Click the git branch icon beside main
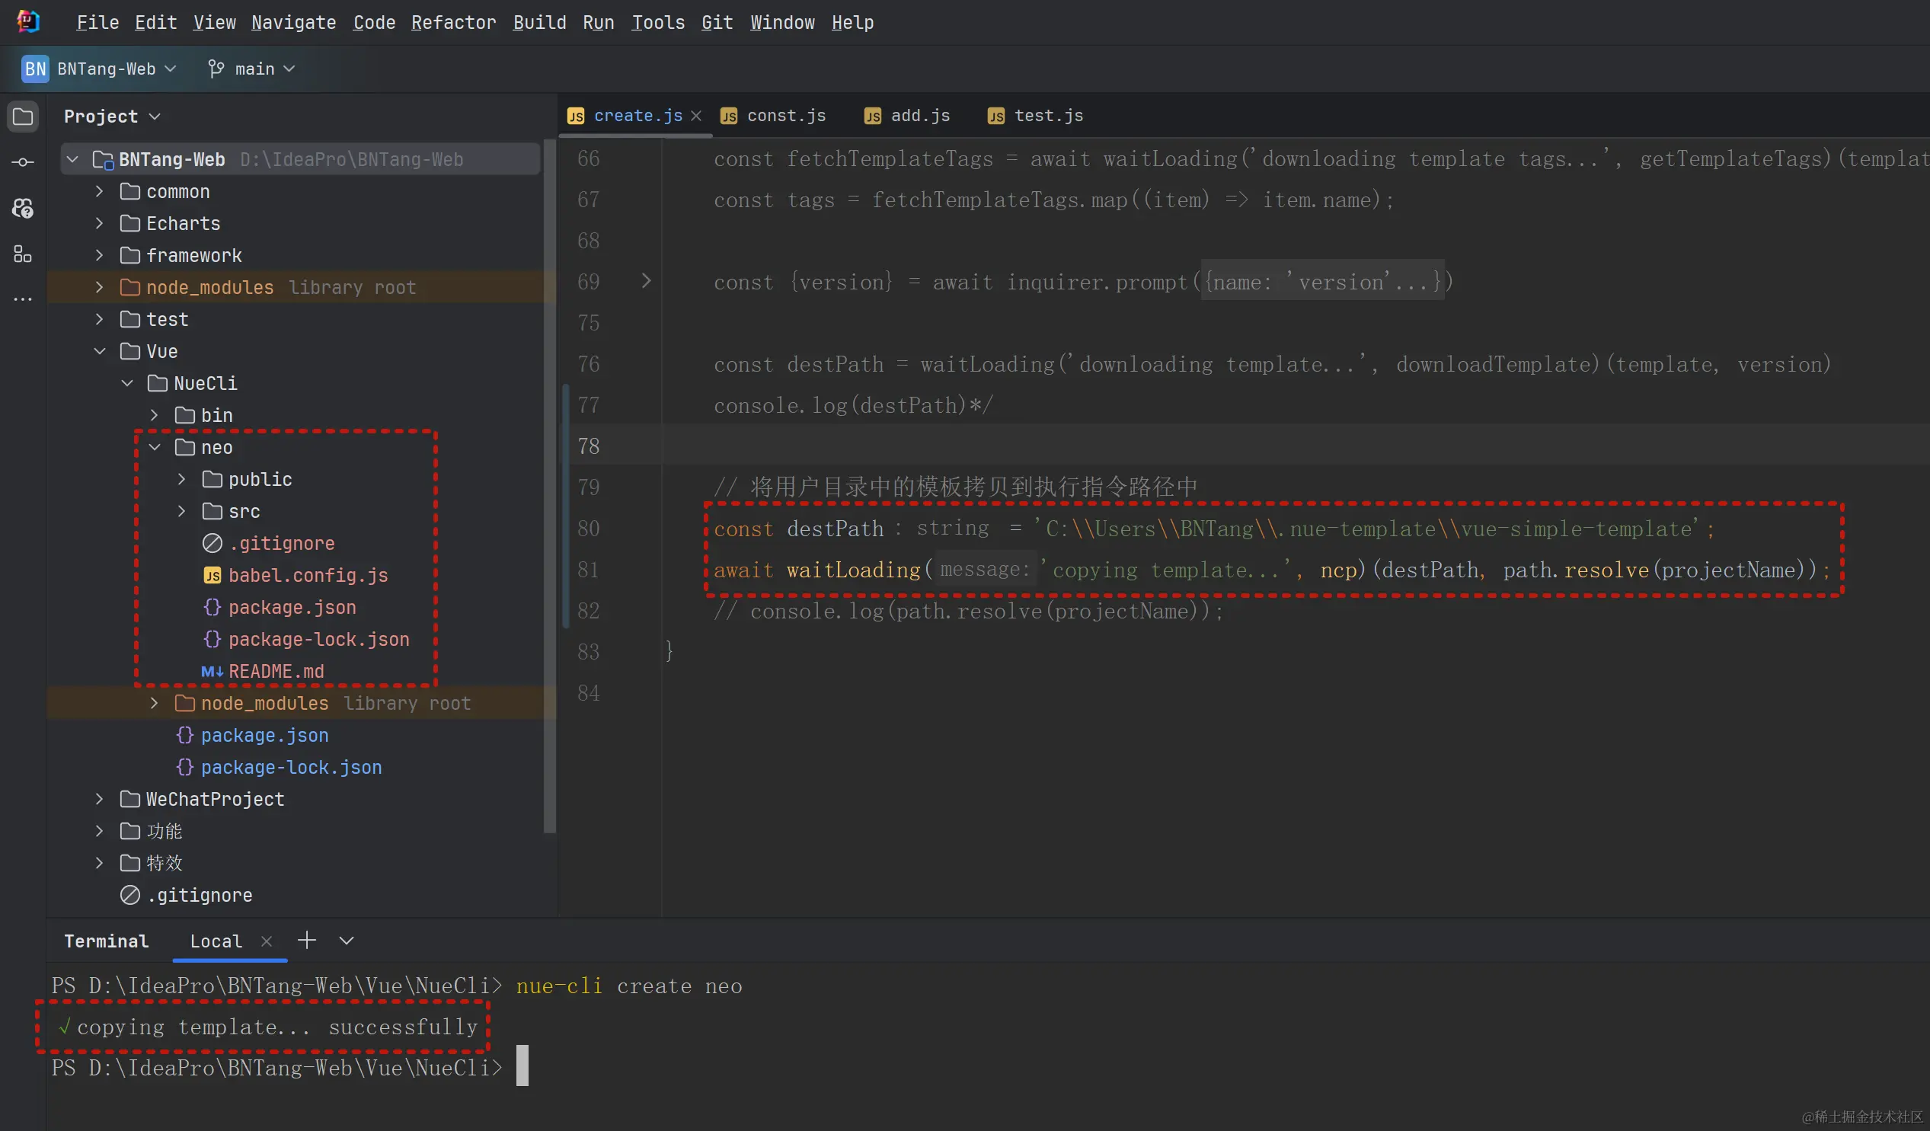 (x=216, y=69)
